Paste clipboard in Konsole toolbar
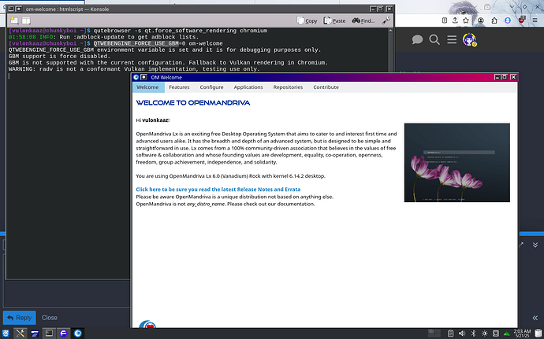This screenshot has height=339, width=544. [334, 20]
